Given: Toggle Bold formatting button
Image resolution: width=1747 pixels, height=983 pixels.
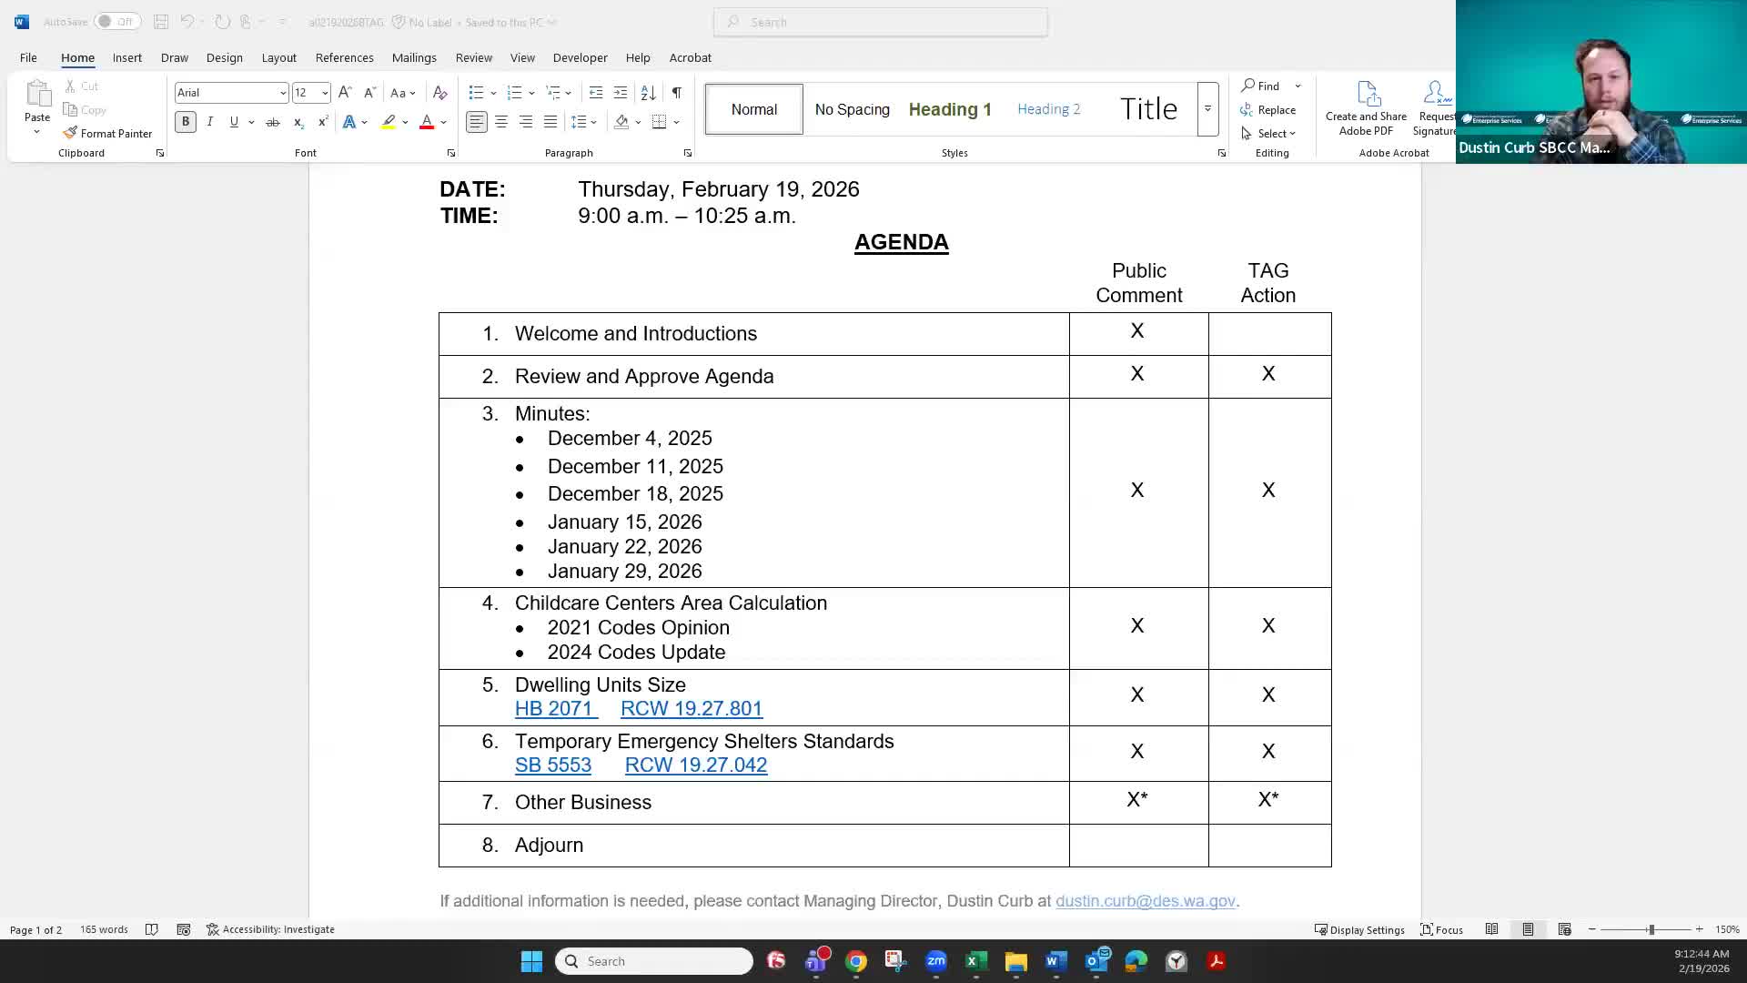Looking at the screenshot, I should [186, 122].
